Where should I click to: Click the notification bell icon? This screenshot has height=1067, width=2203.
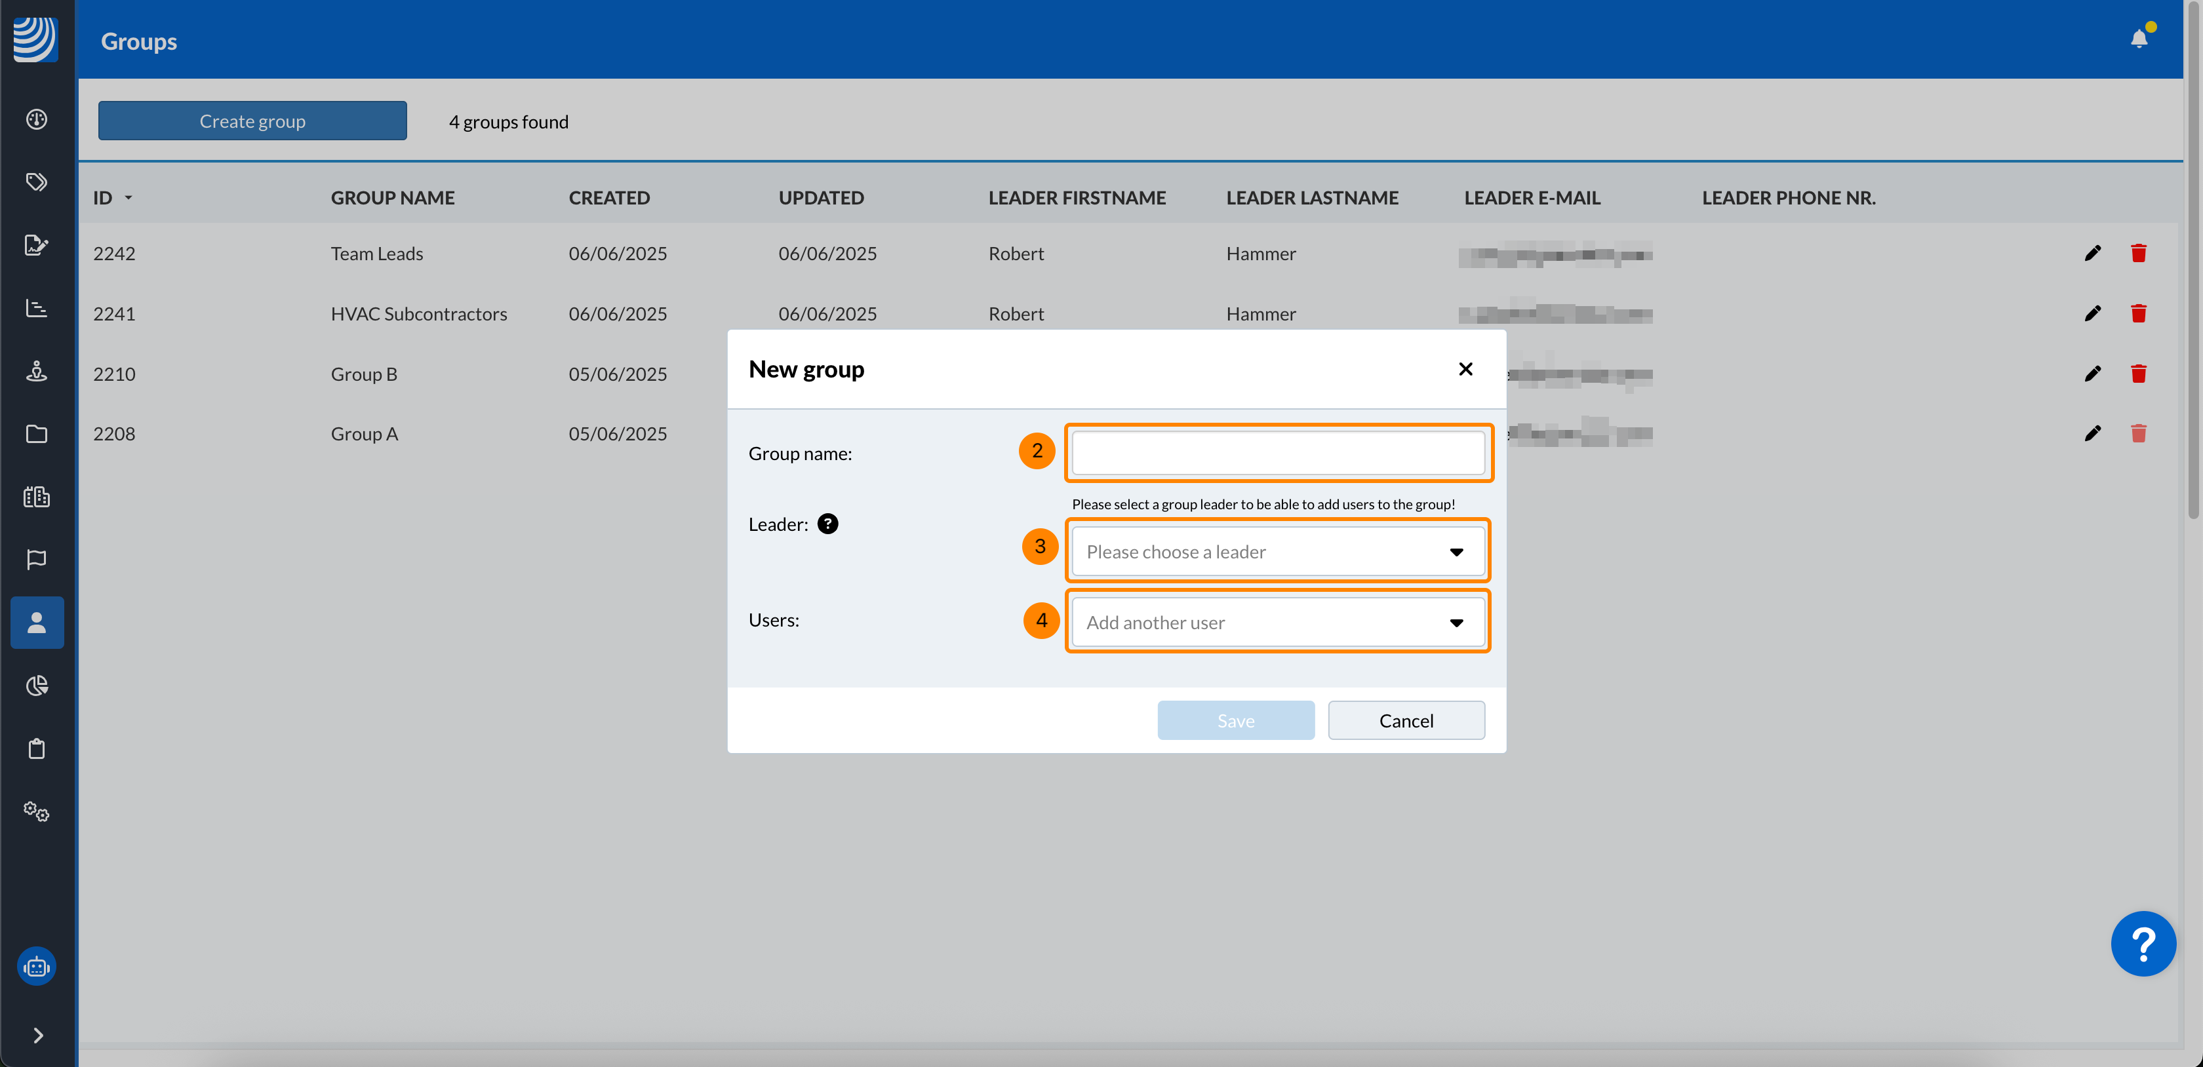tap(2138, 39)
